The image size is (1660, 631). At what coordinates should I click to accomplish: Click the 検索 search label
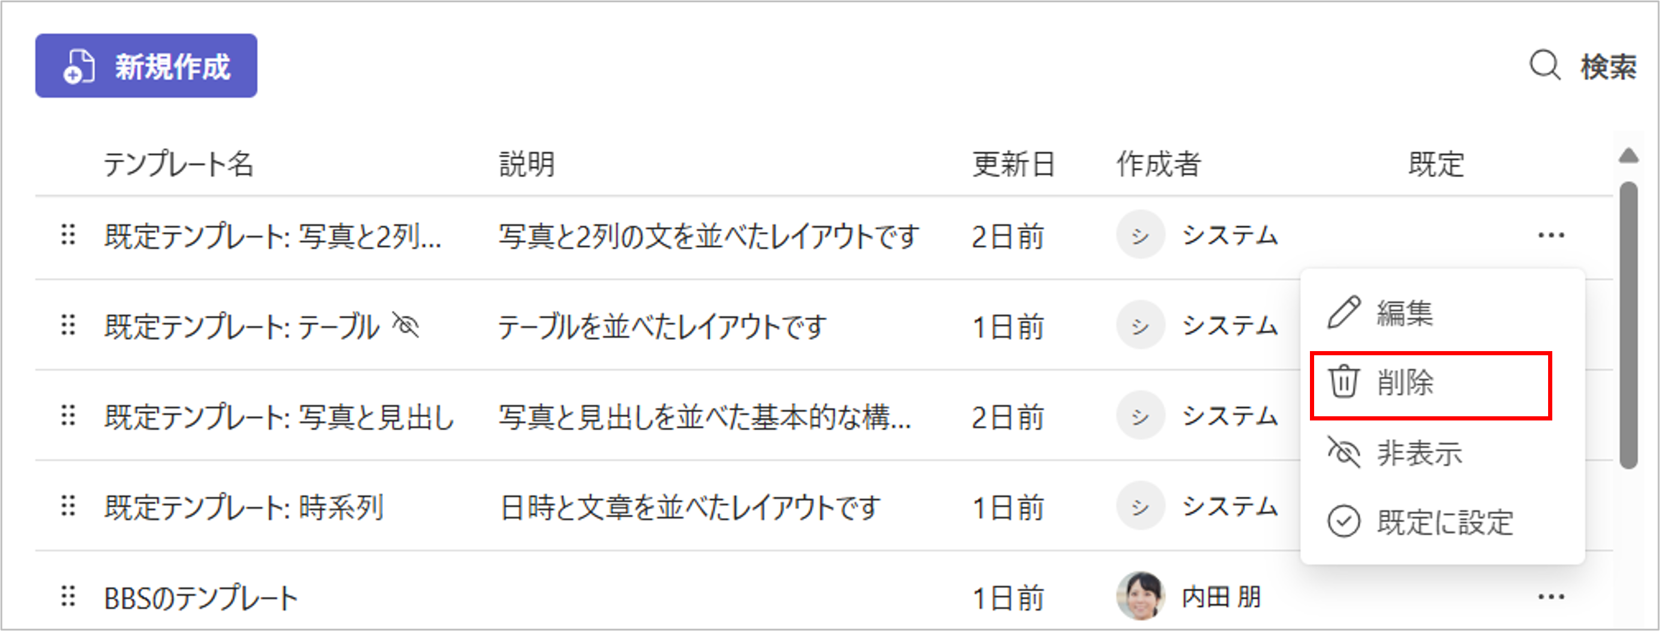[x=1608, y=67]
